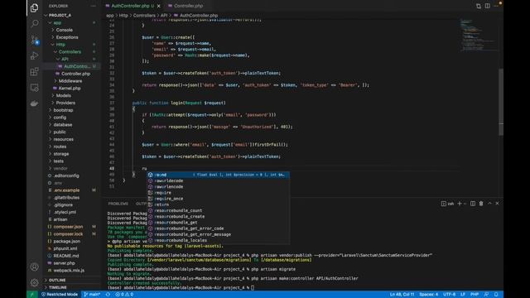Open composer.json in the explorer
The width and height of the screenshot is (530, 298).
click(x=68, y=227)
